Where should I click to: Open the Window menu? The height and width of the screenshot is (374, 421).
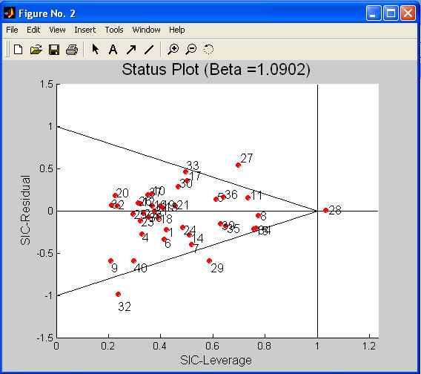146,30
